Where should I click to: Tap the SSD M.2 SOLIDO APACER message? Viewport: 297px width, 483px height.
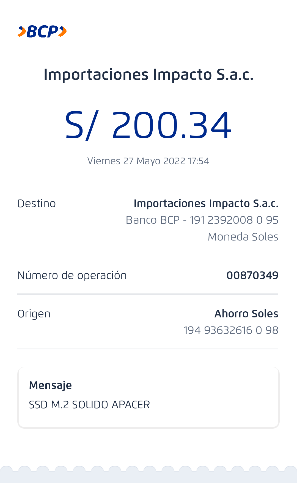point(89,405)
